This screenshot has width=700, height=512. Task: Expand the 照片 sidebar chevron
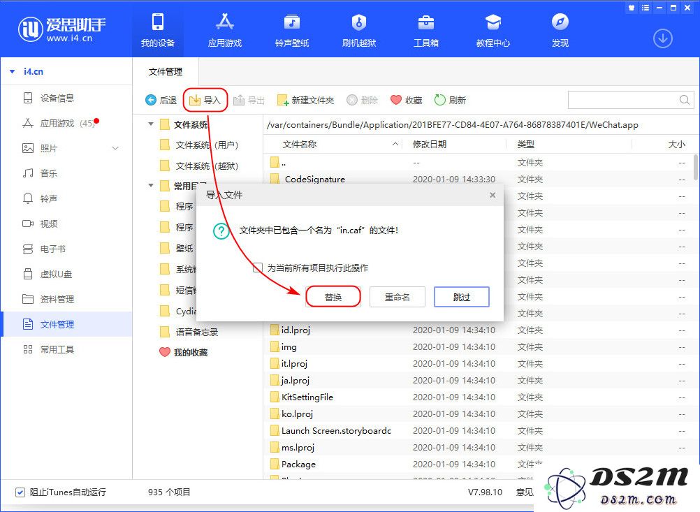115,148
